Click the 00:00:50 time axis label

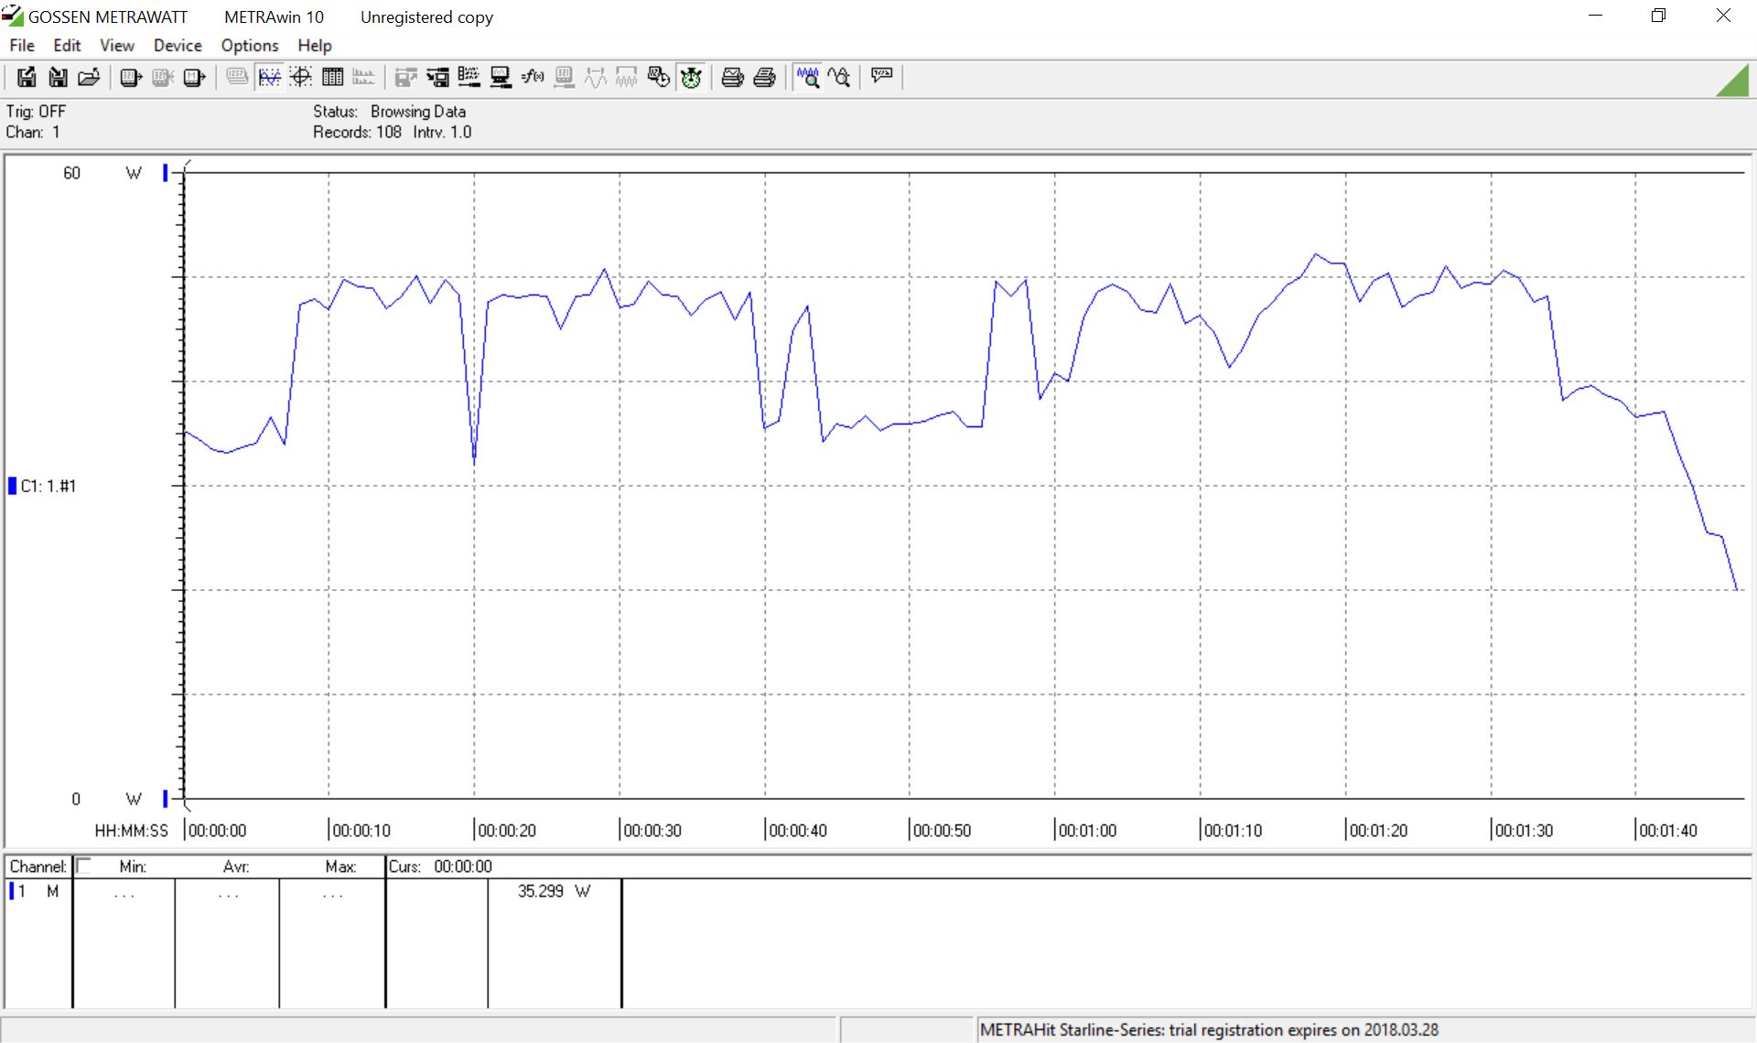pos(942,831)
